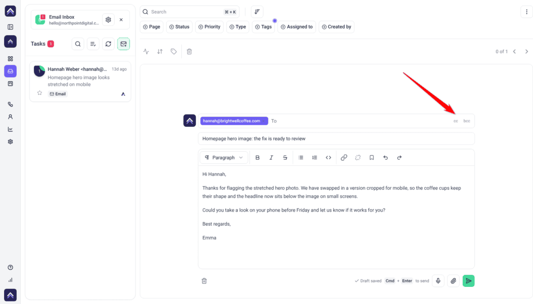Open the analytics chart icon in sidebar
533x304 pixels.
point(10,129)
